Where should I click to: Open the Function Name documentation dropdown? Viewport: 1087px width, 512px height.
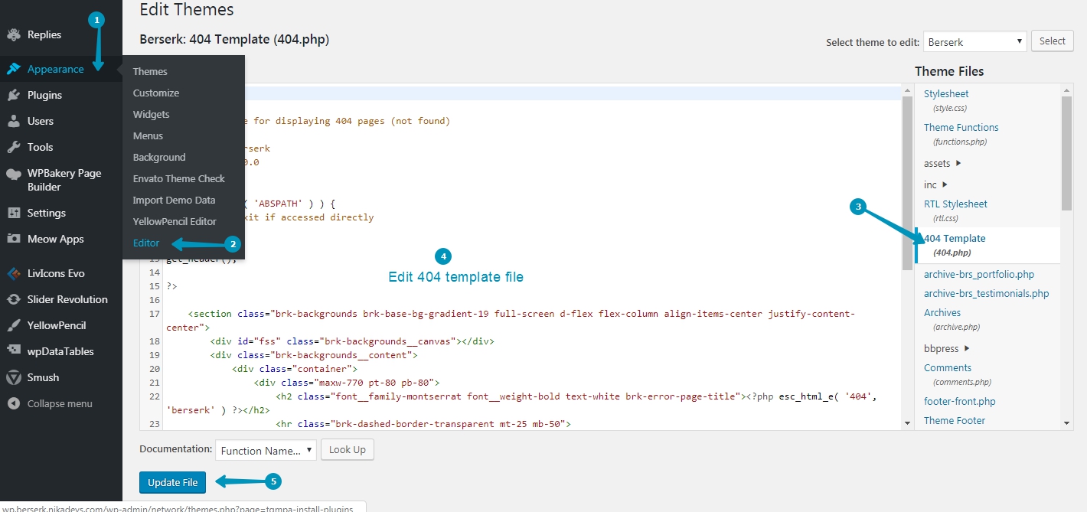[266, 451]
